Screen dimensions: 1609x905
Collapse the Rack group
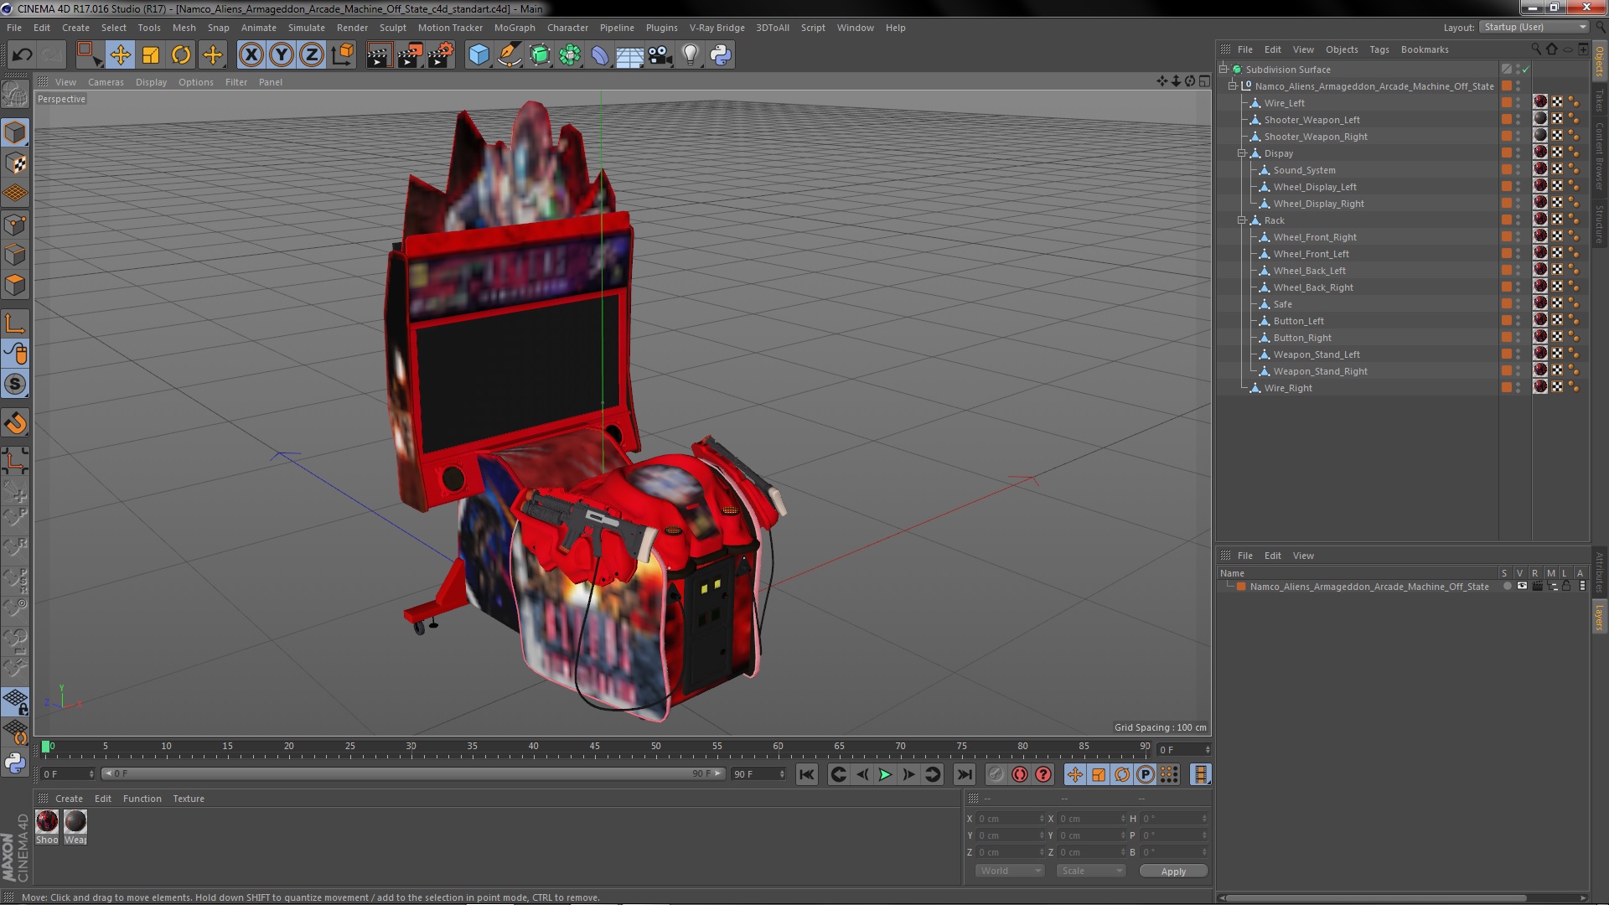(1242, 220)
